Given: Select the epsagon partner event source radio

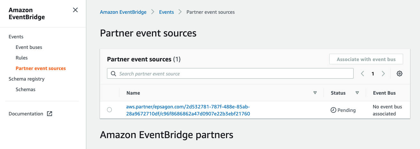Looking at the screenshot, I should (110, 110).
